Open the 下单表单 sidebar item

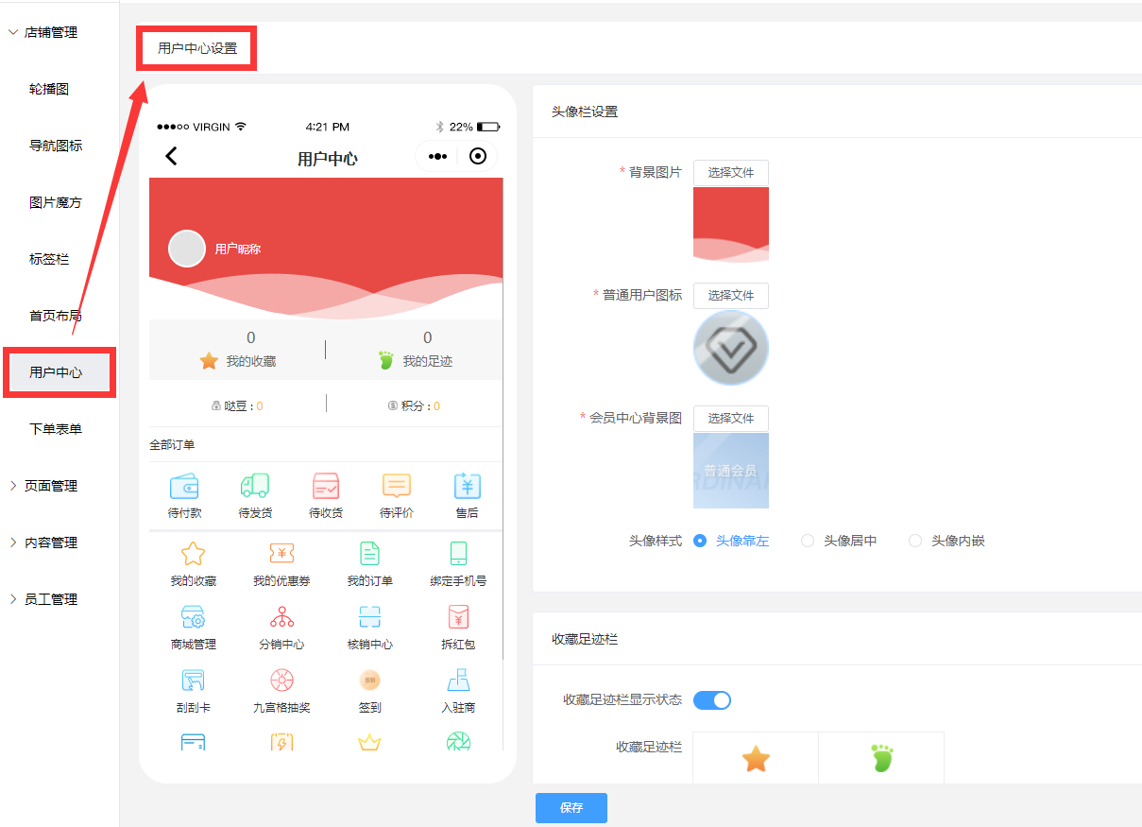tap(56, 429)
